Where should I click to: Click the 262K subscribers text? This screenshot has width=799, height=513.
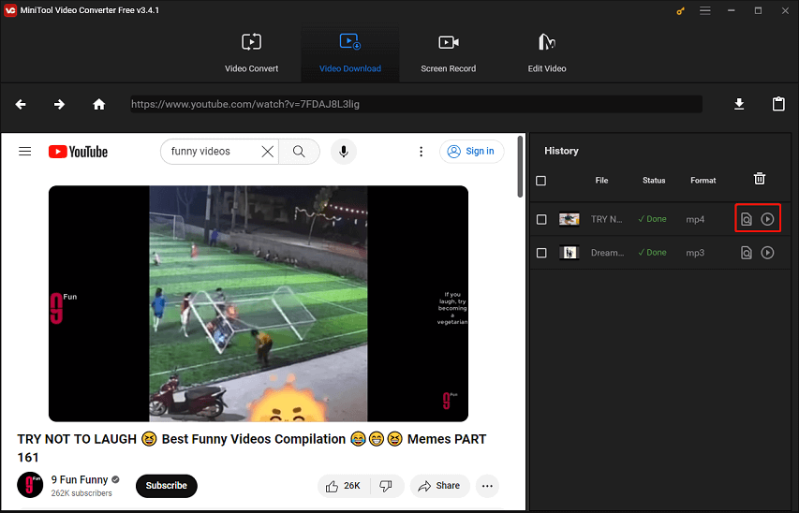(81, 493)
